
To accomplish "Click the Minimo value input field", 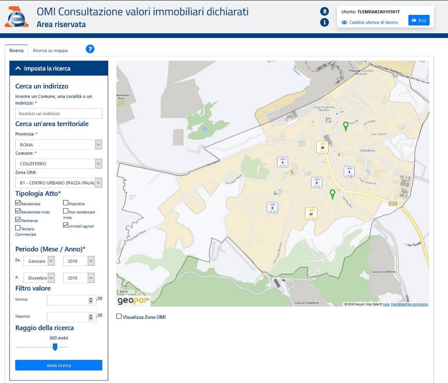I will click(x=71, y=300).
